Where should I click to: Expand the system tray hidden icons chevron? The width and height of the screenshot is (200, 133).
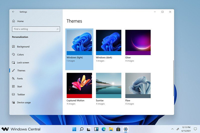(x=172, y=129)
